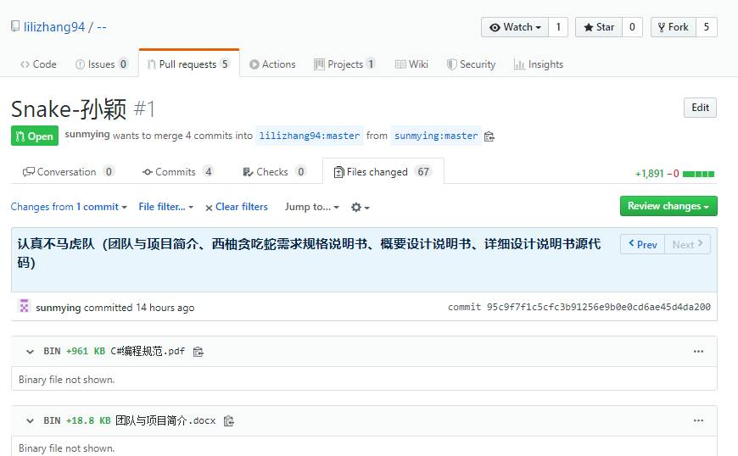
Task: Open more options for 团队与项目简介.docx
Action: (x=698, y=420)
